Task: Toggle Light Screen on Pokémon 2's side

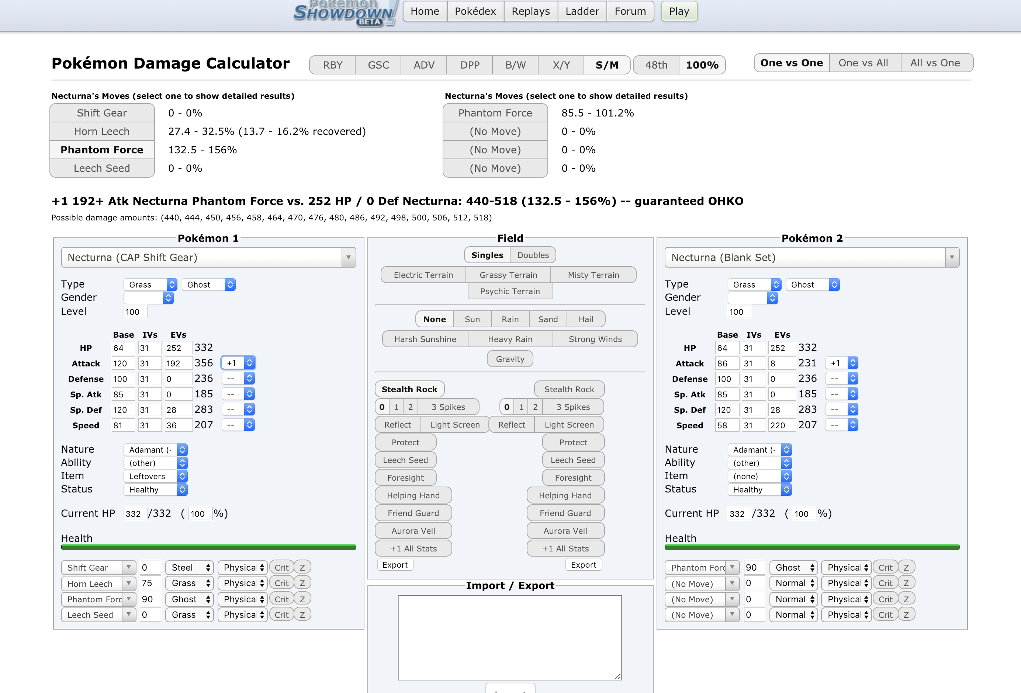Action: pyautogui.click(x=569, y=425)
